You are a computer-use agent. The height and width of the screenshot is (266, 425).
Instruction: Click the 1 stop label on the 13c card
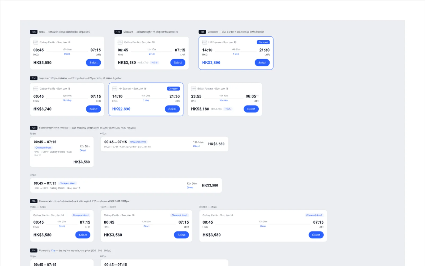coord(236,54)
